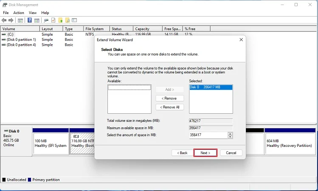Toggle the Show/Hide Console Tree icon

point(20,20)
